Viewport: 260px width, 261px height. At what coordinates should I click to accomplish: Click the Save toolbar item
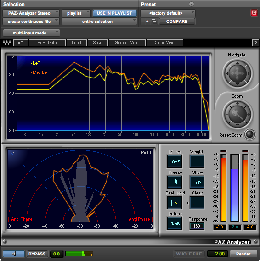[98, 43]
